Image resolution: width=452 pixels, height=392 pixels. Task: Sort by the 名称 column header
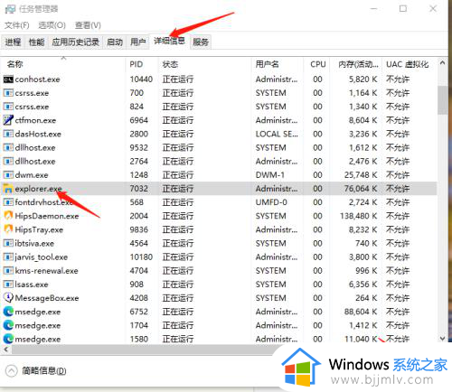coord(15,64)
